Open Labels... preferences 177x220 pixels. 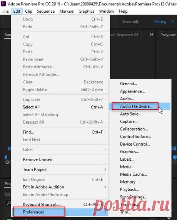click(140, 159)
